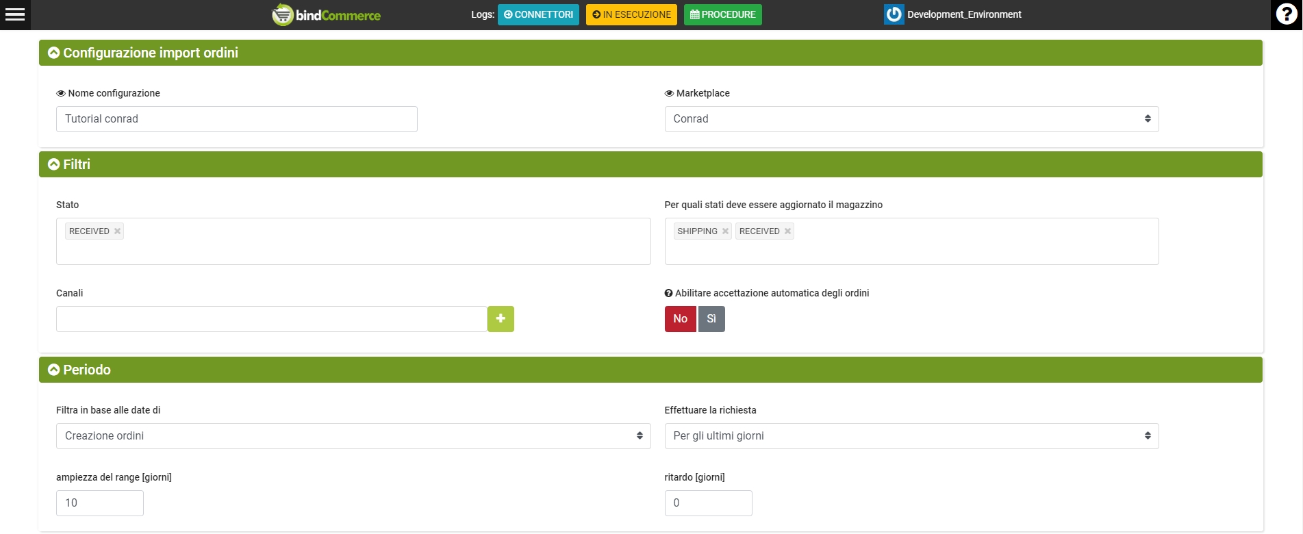Viewport: 1303px width, 534px height.
Task: Add a channel with the plus button
Action: 501,319
